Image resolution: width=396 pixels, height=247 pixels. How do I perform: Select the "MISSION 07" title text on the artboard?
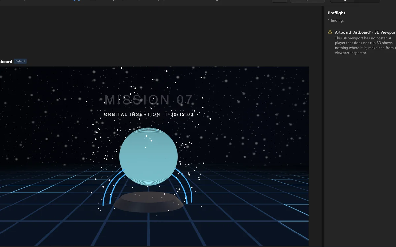coord(148,100)
